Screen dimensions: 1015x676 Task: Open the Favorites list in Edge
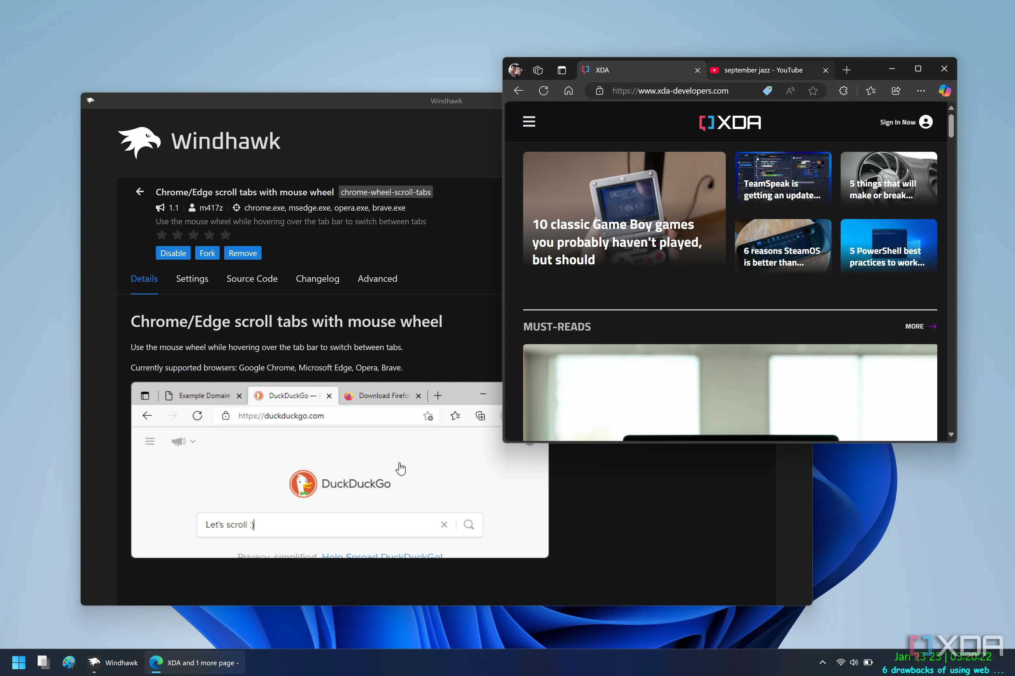[871, 91]
